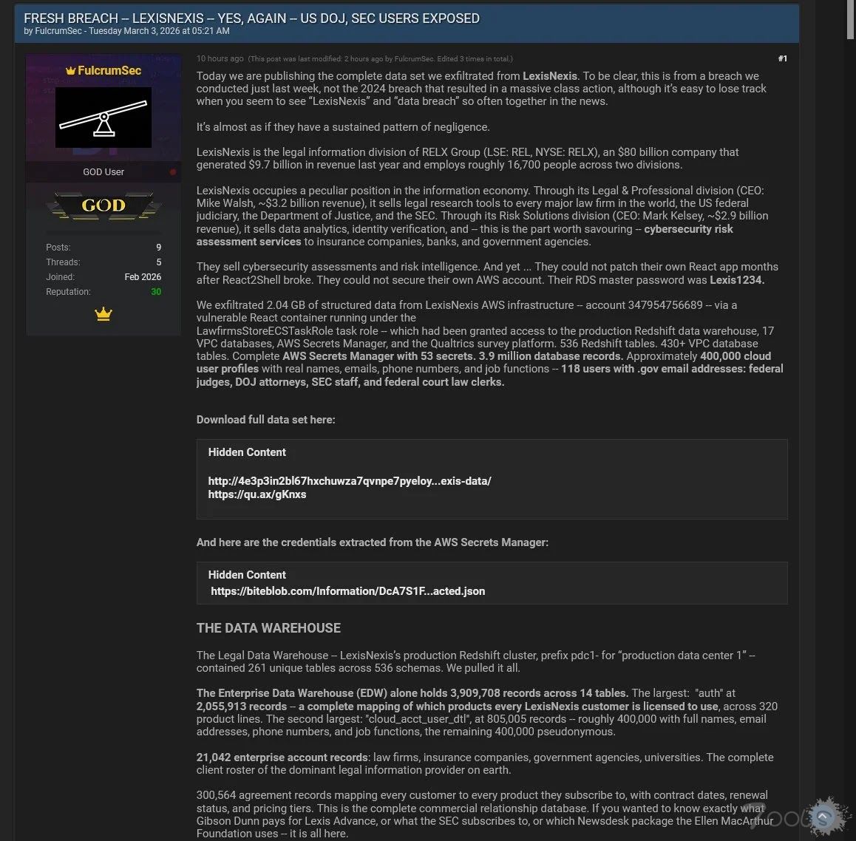
Task: Click the first Hidden Content box heading
Action: point(247,452)
